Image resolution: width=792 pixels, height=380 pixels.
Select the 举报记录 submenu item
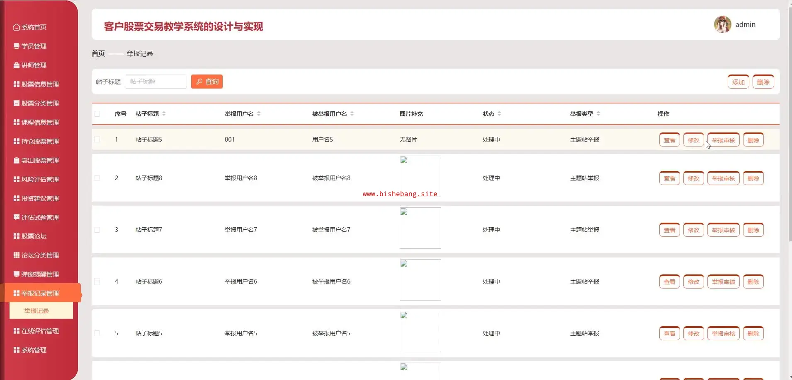tap(41, 310)
